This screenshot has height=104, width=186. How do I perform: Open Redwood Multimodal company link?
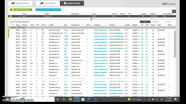coord(101,51)
